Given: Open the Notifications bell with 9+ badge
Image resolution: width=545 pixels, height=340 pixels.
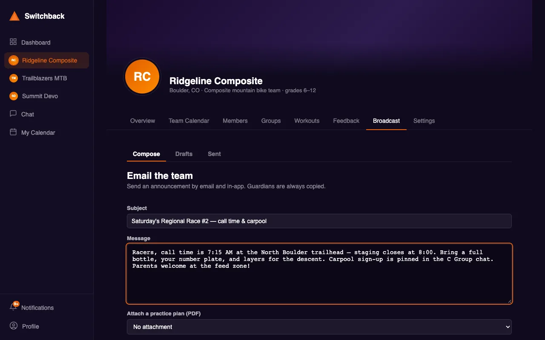Looking at the screenshot, I should click(14, 306).
